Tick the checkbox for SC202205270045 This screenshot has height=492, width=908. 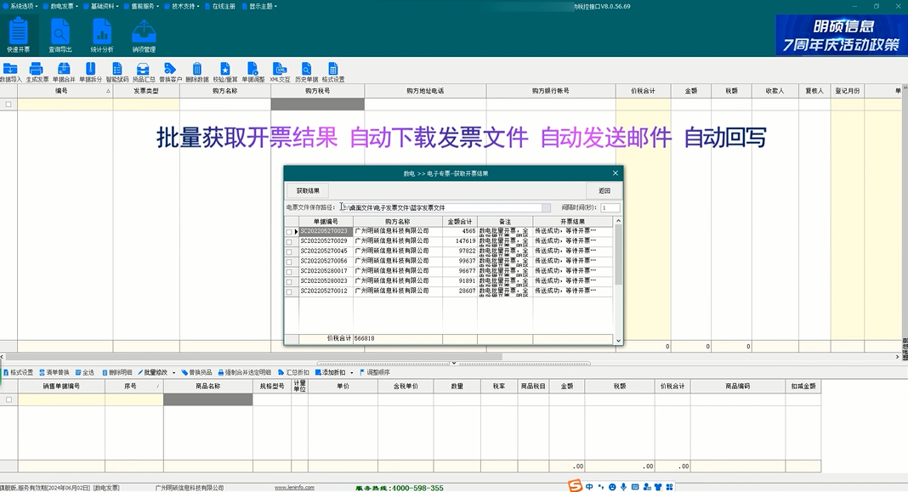pyautogui.click(x=289, y=252)
